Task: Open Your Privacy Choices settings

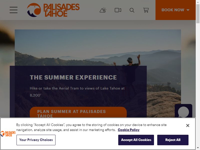Action: [36, 140]
